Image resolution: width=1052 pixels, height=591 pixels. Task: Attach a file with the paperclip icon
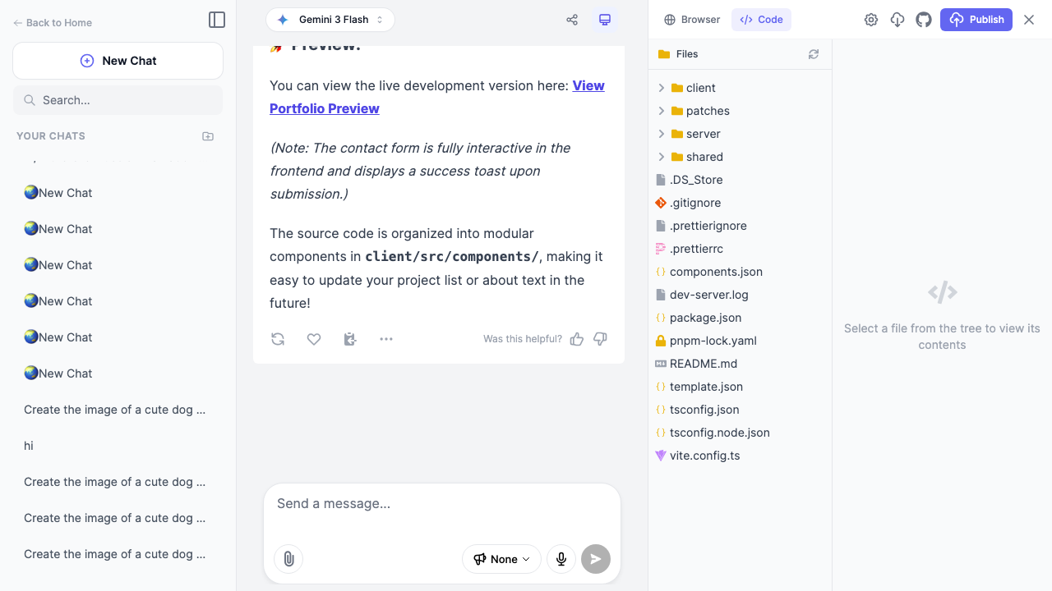[x=288, y=559]
